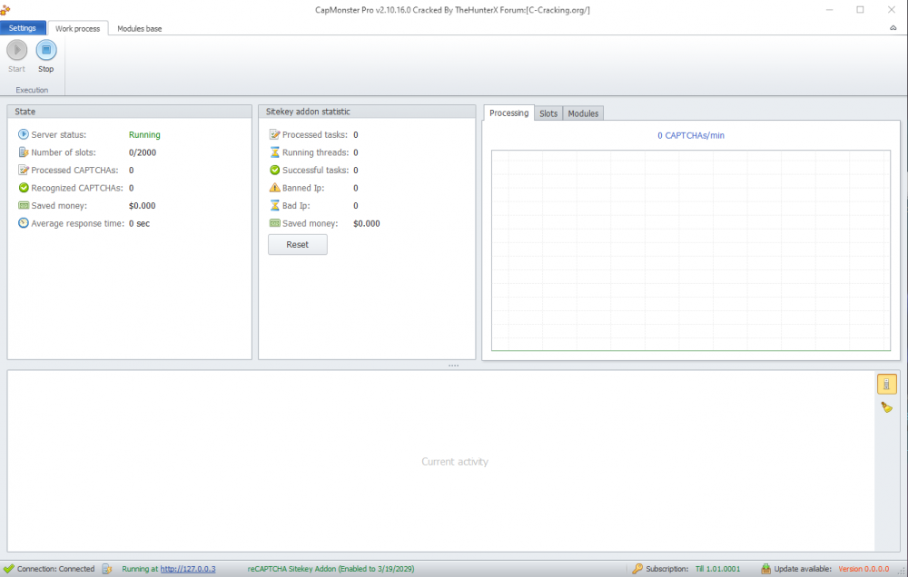Click the '0 sec' response time value
The height and width of the screenshot is (577, 908).
pos(139,223)
